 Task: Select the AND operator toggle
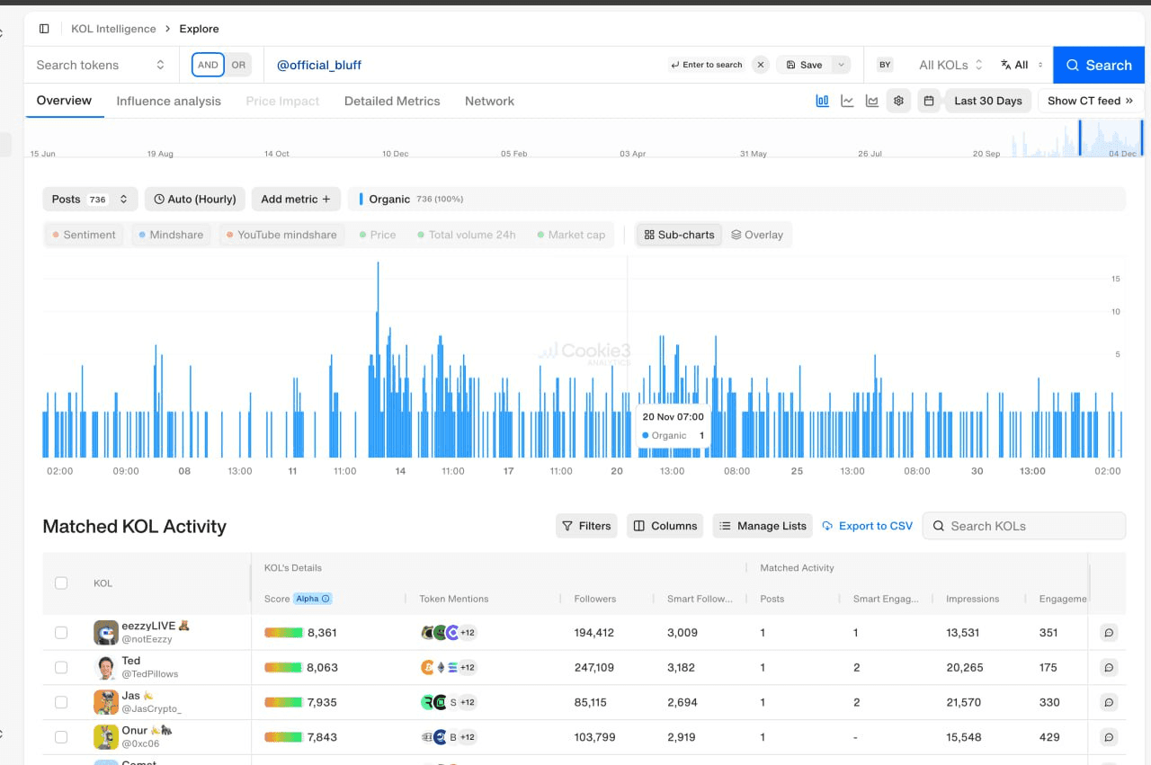coord(208,65)
